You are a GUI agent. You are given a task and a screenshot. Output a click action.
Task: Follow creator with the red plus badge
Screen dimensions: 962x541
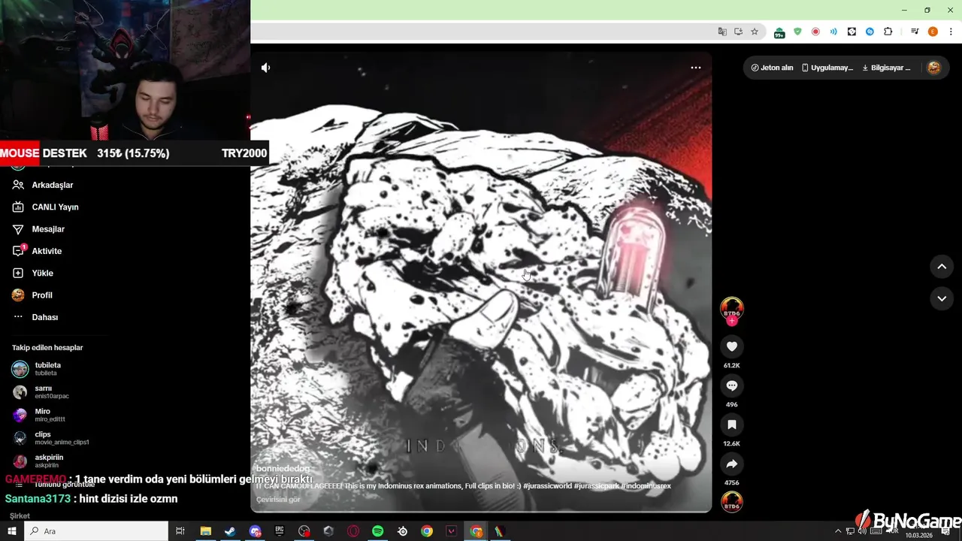coord(732,321)
